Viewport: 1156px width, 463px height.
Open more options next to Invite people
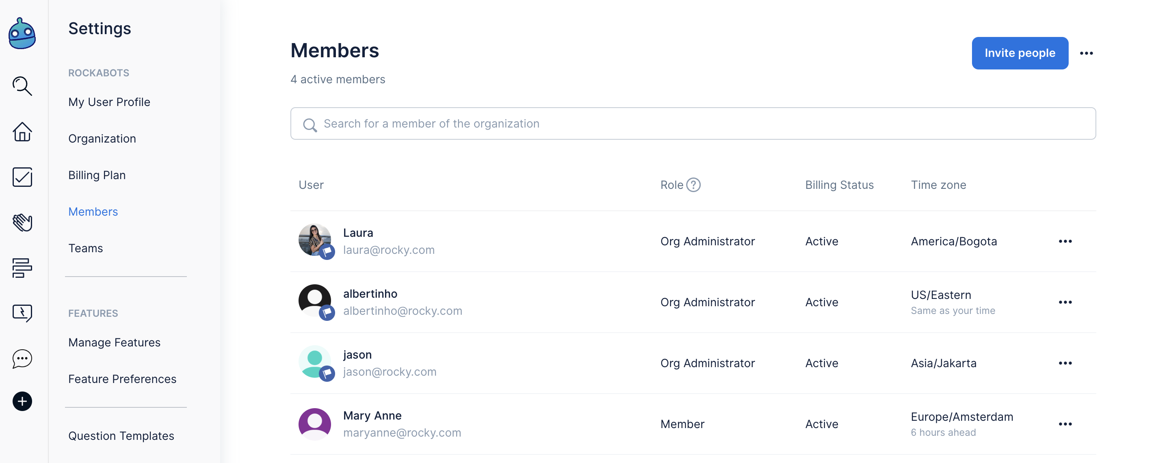tap(1086, 53)
